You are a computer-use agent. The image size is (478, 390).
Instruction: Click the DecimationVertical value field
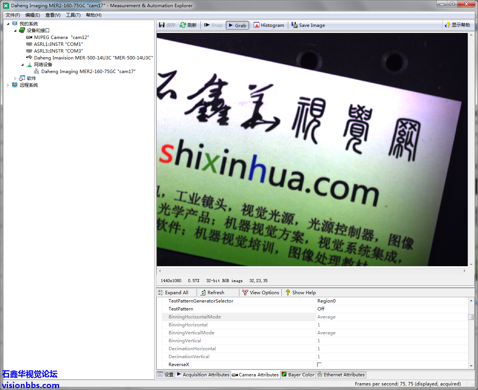[x=392, y=357]
